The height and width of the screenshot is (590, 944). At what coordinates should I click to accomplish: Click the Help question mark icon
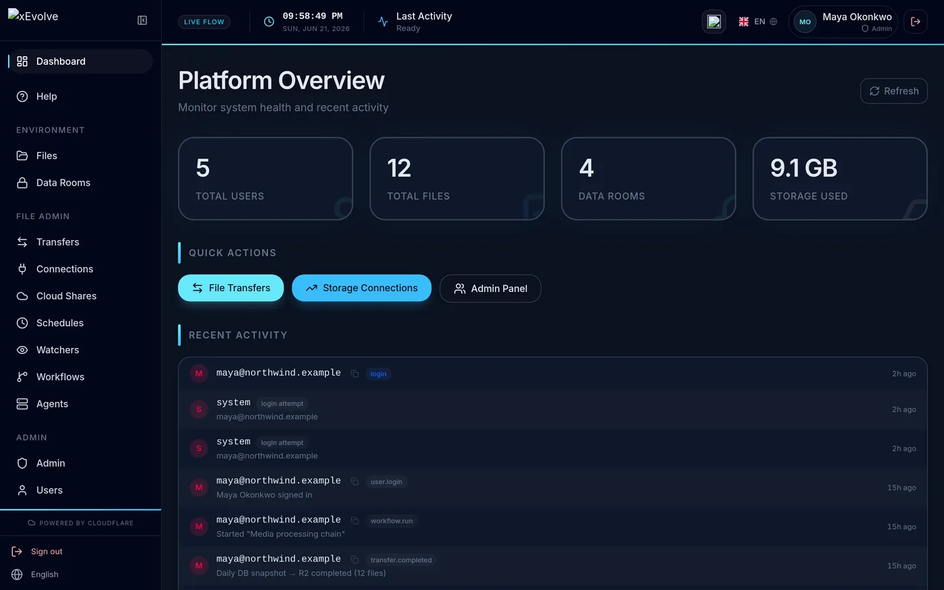[22, 96]
